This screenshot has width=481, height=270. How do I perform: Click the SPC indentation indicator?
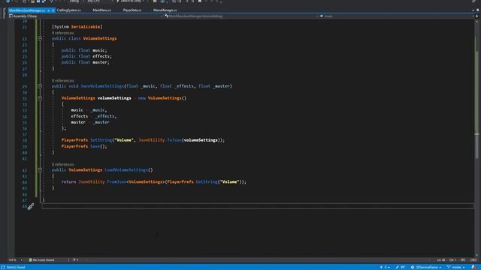point(463,260)
